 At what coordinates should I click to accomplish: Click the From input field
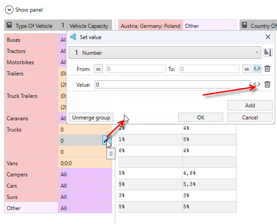[x=136, y=69]
